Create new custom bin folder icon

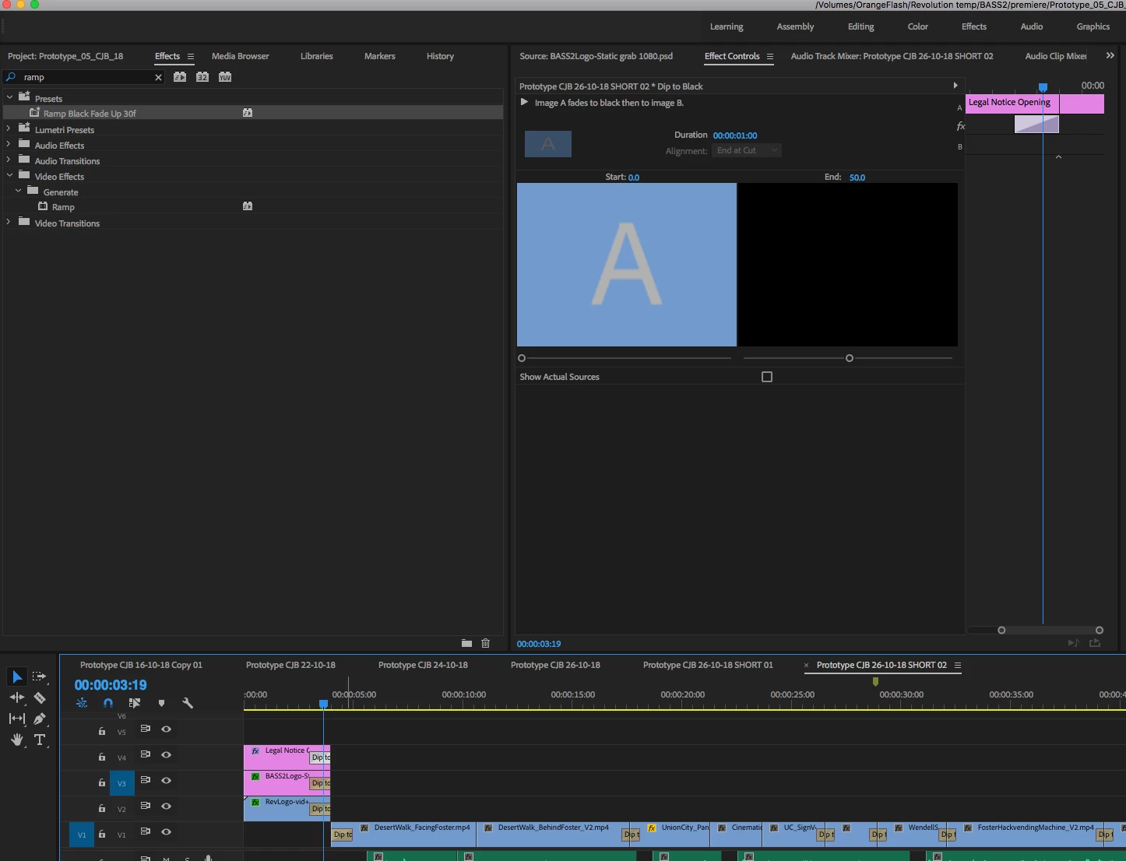[x=466, y=643]
